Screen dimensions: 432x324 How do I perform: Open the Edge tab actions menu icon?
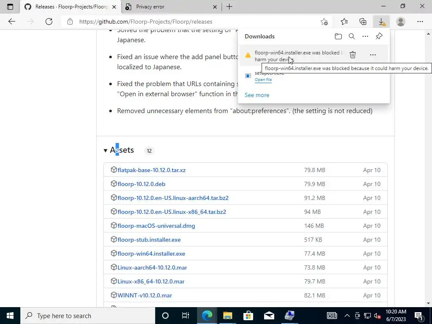pos(10,7)
